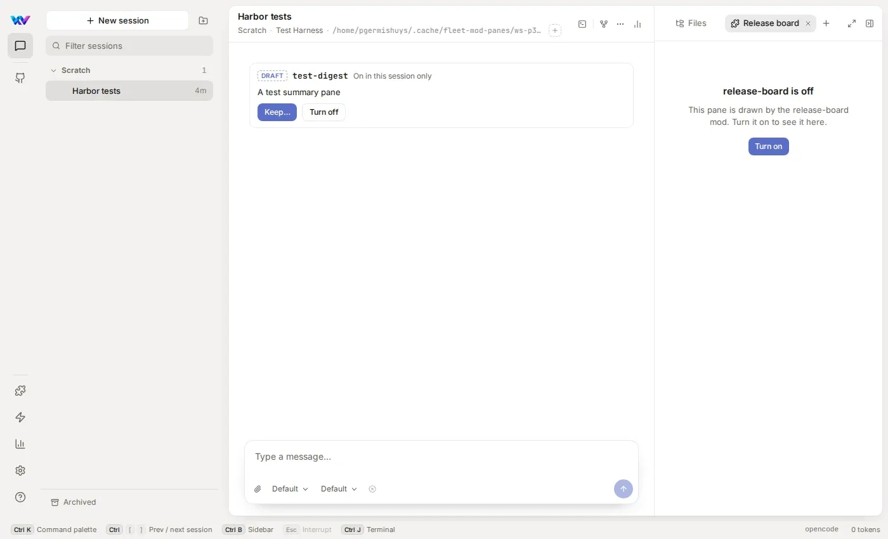This screenshot has width=888, height=539.
Task: Click the Test Harness breadcrumb
Action: (299, 30)
